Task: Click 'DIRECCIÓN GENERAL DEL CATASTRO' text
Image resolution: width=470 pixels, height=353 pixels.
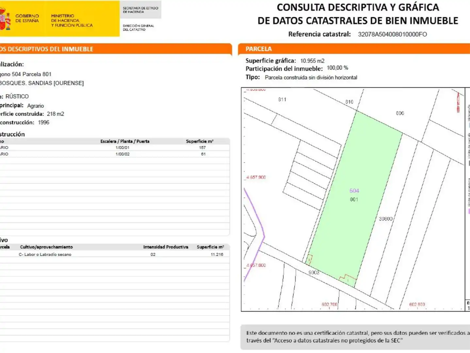Action: [138, 27]
